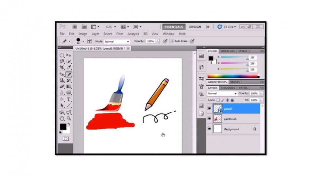Show more workspaces chevron

click(208, 27)
